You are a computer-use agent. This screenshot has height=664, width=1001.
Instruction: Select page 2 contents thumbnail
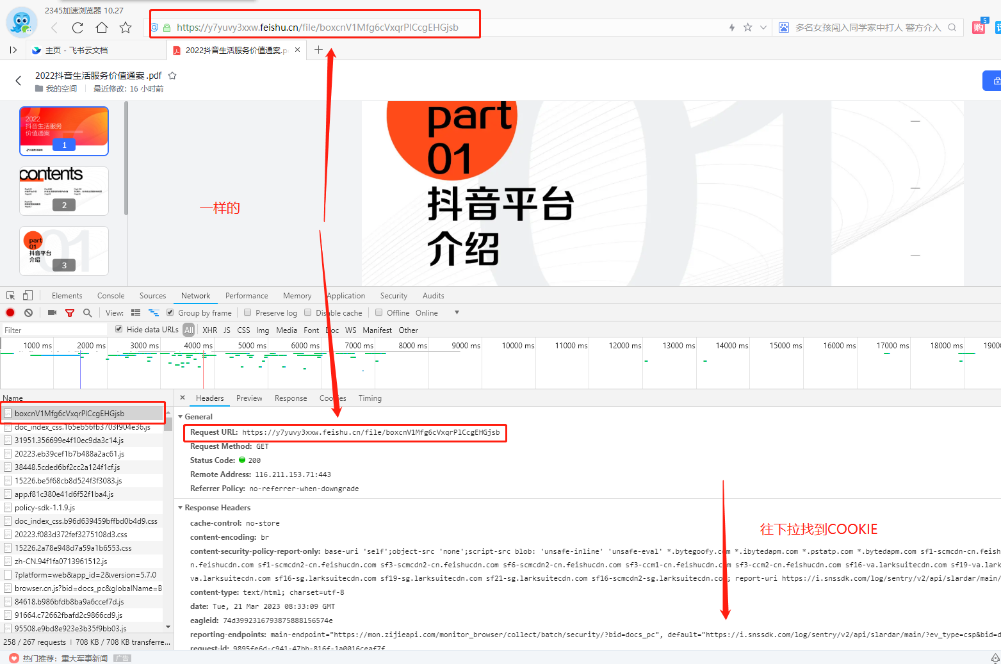tap(64, 191)
